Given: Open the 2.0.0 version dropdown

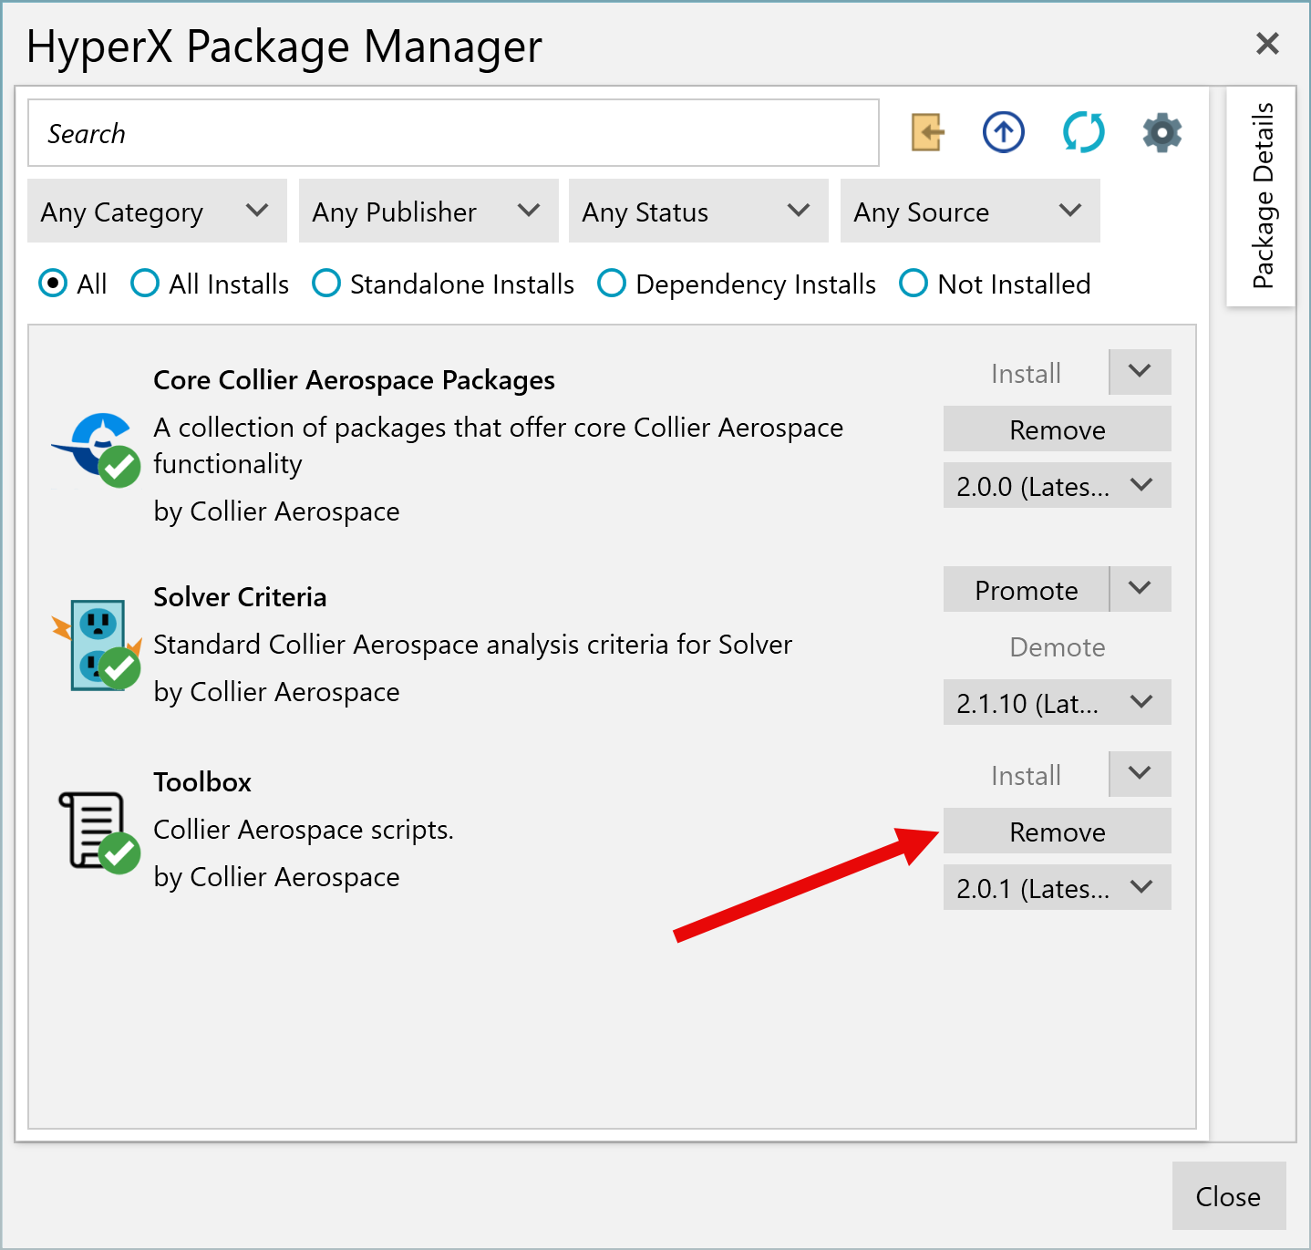Looking at the screenshot, I should [1058, 485].
